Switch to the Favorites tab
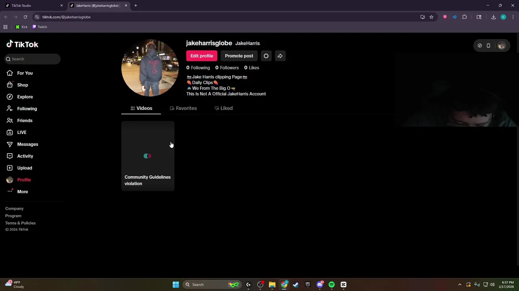 (183, 108)
